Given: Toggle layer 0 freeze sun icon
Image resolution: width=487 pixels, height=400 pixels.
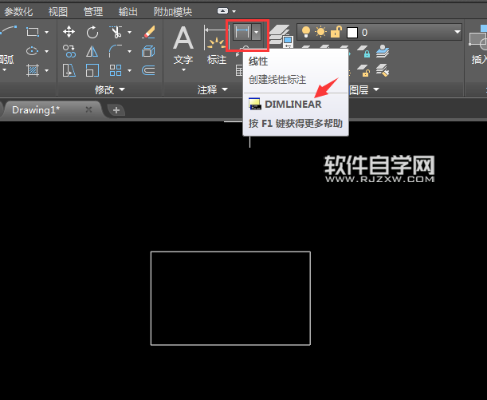Looking at the screenshot, I should click(321, 32).
